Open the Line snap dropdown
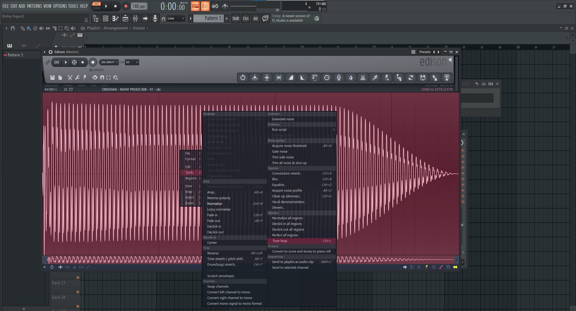Screen dimensions: 576x311 click(175, 19)
